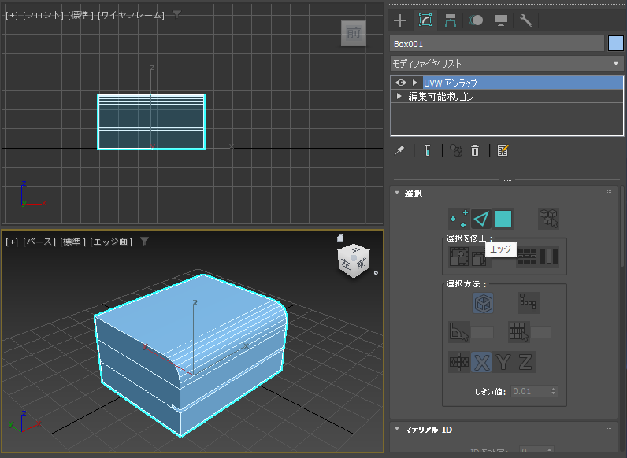Toggle Point-to-Point edge selection icon
This screenshot has height=458, width=627.
[529, 303]
